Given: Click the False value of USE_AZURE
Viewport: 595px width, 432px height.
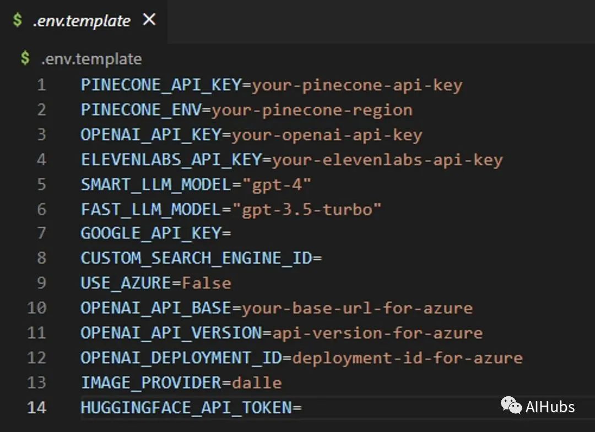Looking at the screenshot, I should [x=207, y=283].
